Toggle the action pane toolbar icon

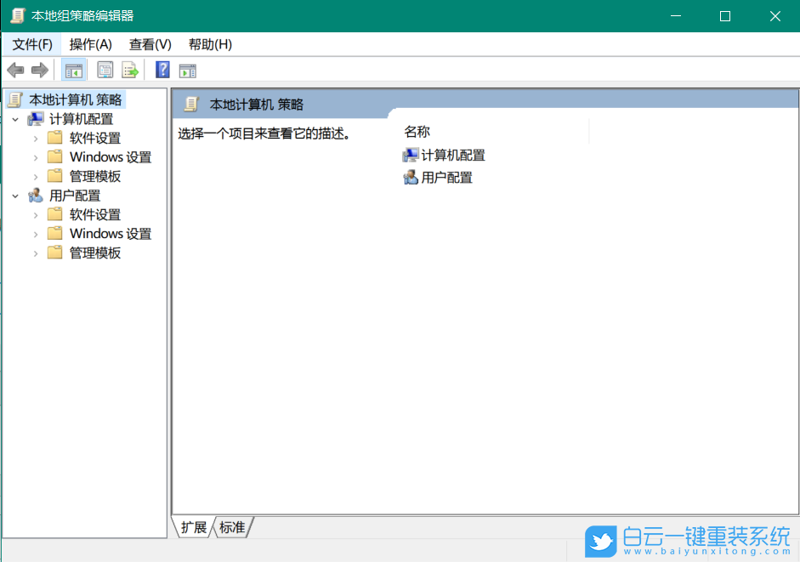[188, 70]
